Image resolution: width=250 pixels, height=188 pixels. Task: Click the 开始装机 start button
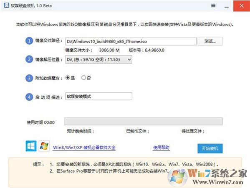[210, 148]
